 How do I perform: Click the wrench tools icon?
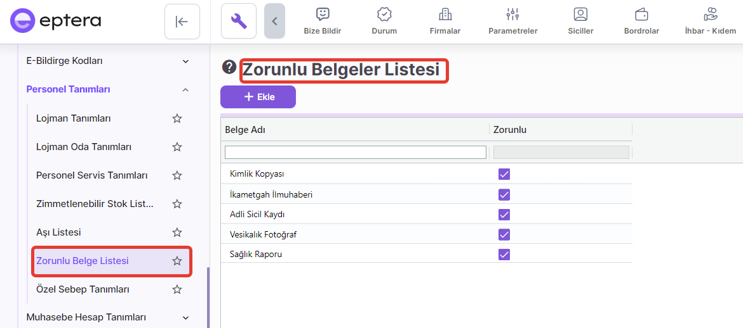(239, 22)
